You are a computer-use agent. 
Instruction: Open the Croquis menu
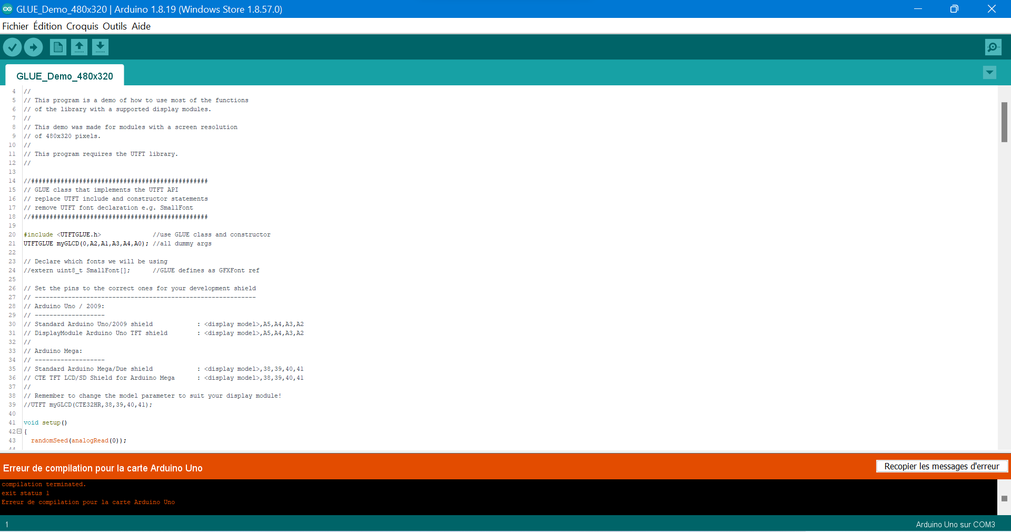coord(82,26)
